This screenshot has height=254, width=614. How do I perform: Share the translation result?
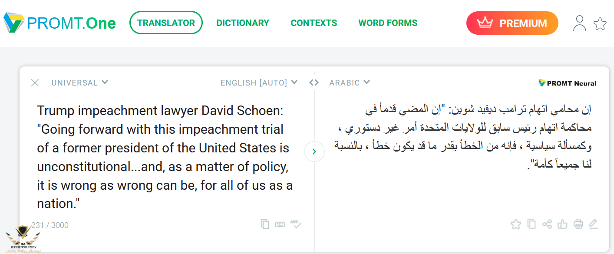[547, 224]
